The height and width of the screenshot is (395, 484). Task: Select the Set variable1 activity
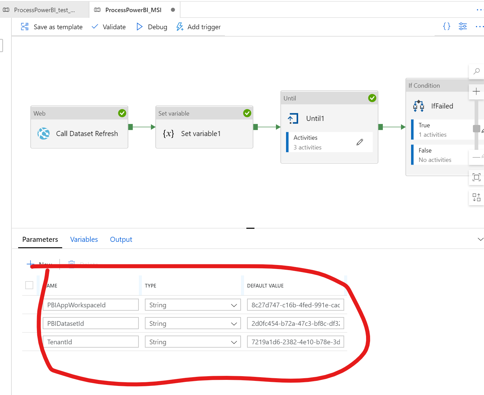pyautogui.click(x=204, y=127)
